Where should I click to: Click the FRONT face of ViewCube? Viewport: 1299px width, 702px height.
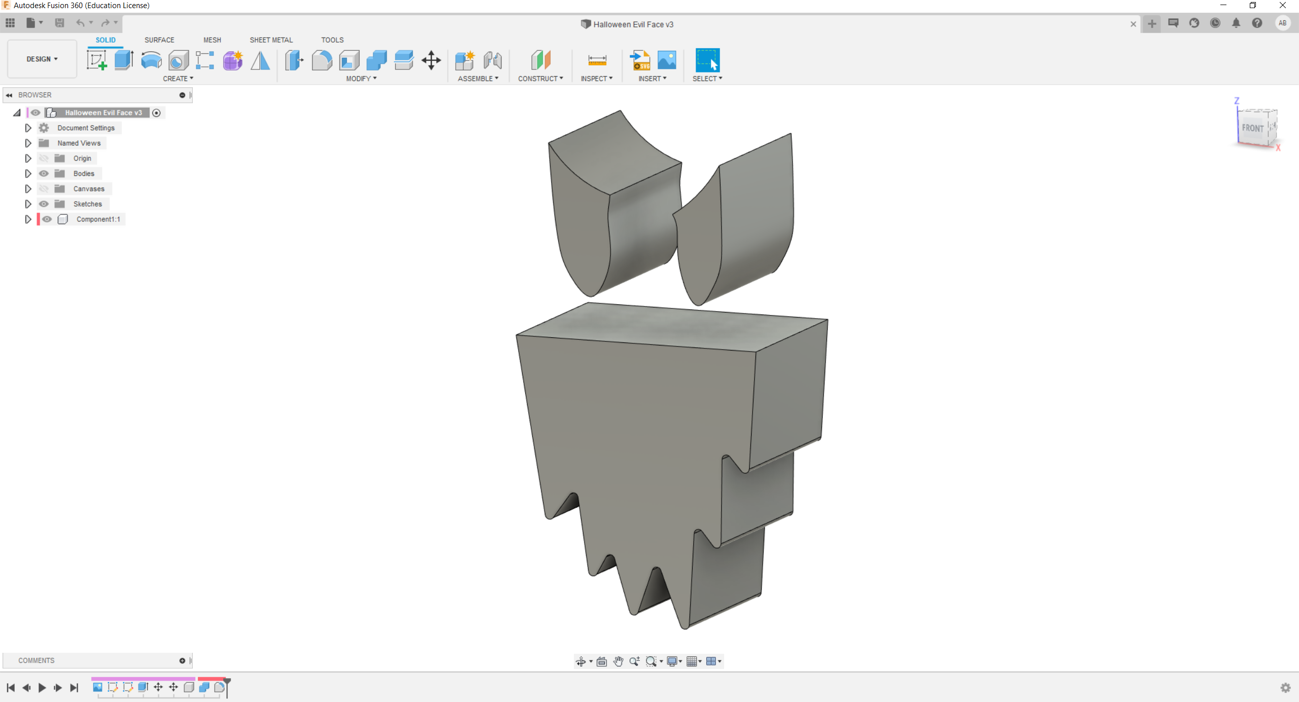(x=1252, y=128)
